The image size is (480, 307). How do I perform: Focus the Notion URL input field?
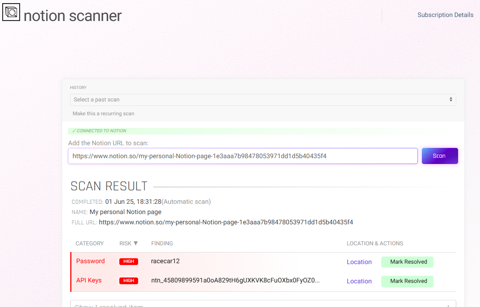point(243,156)
